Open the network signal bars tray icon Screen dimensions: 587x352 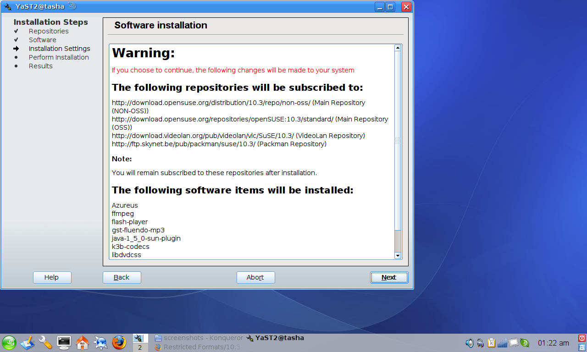pos(502,342)
